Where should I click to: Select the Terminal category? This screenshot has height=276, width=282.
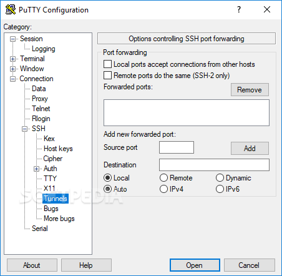32,59
